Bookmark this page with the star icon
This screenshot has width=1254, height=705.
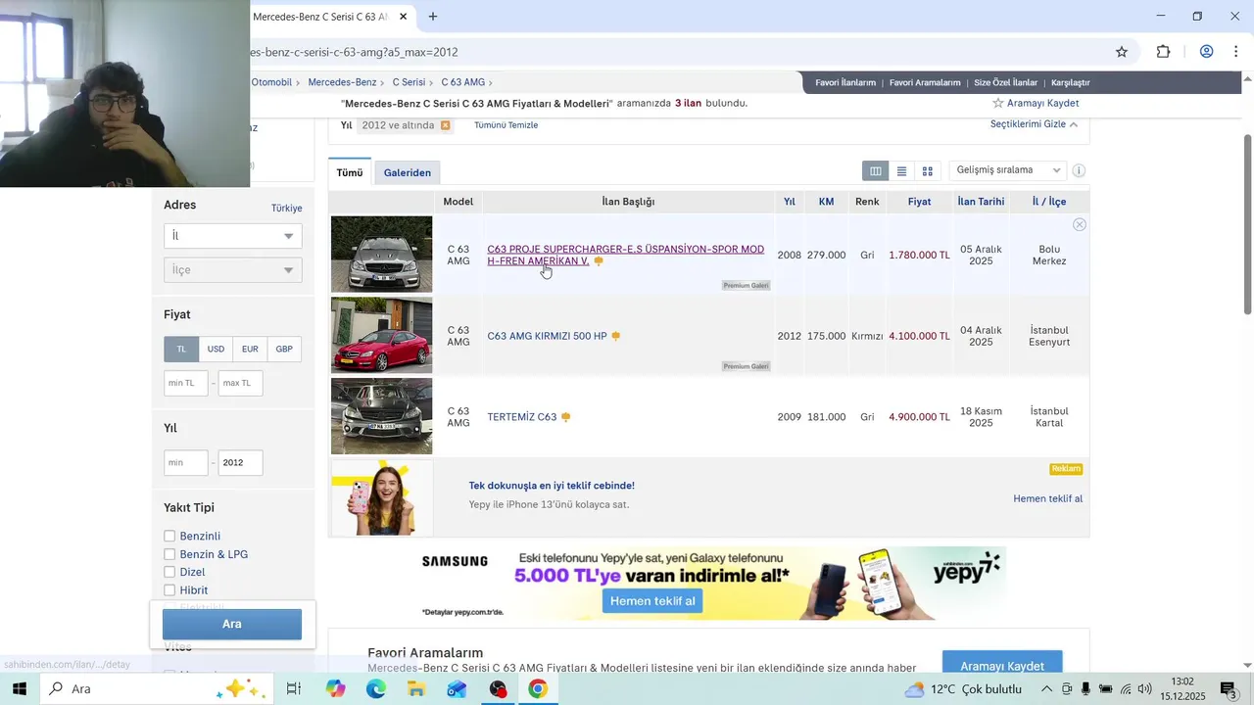tap(1122, 52)
